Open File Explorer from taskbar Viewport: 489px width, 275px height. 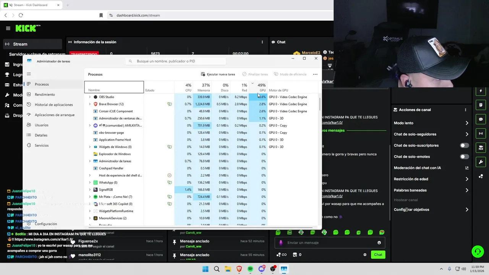228,269
